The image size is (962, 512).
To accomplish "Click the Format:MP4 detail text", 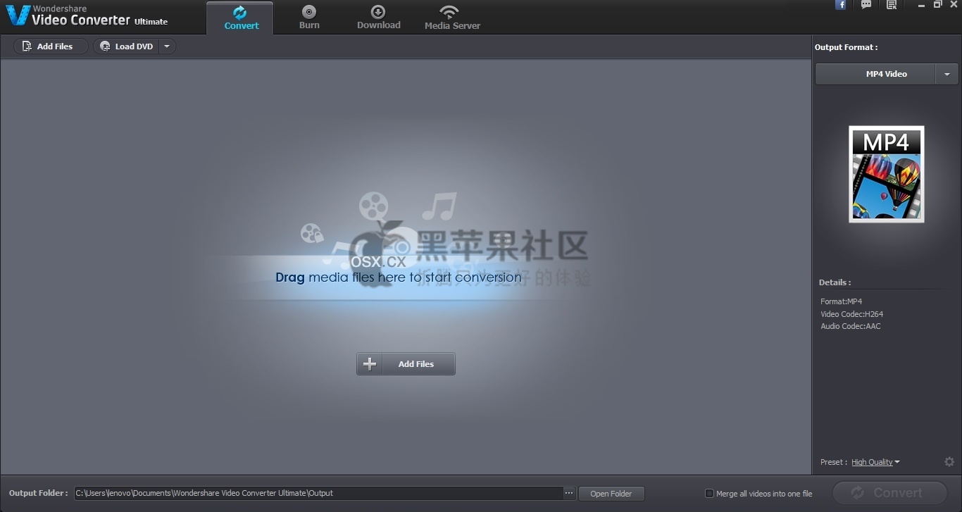I will tap(841, 301).
